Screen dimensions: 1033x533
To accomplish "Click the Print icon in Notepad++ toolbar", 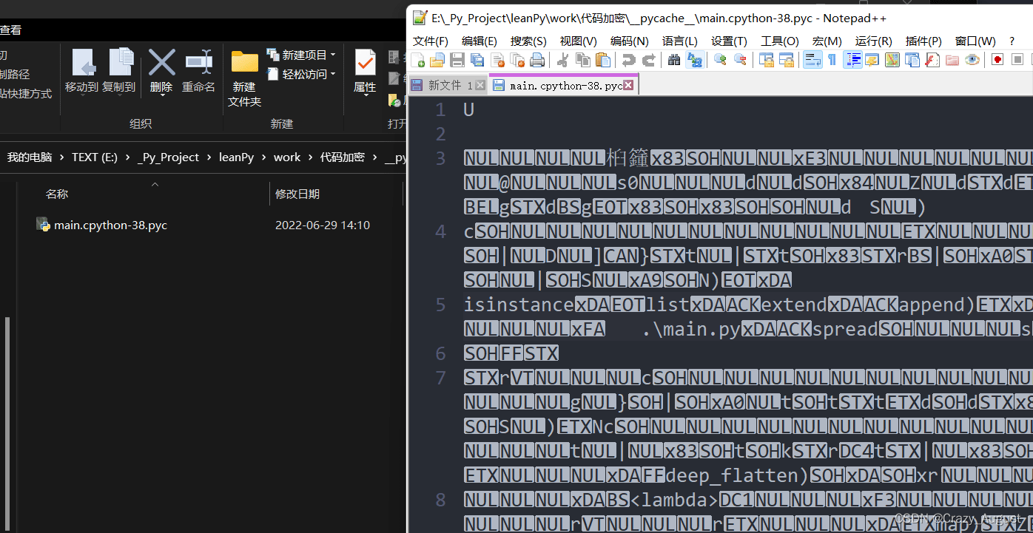I will [537, 60].
